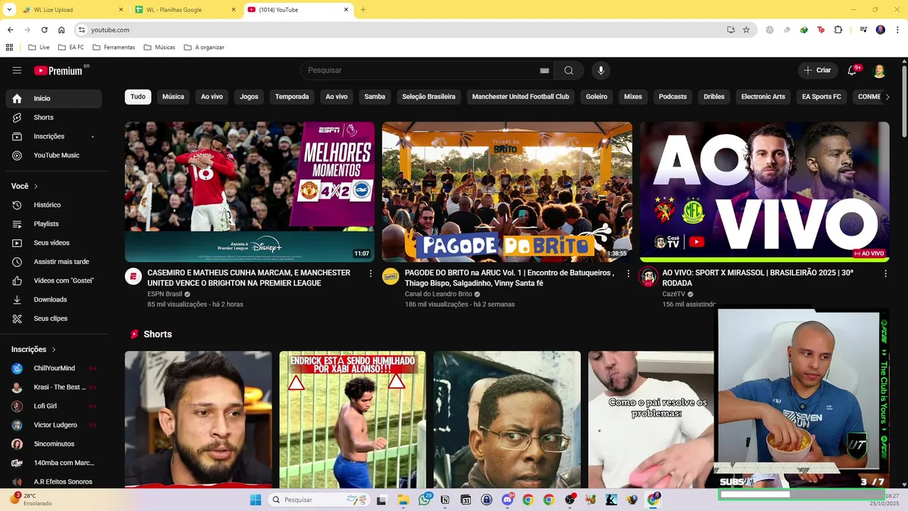Open Victor Ludgero subscription channel

pyautogui.click(x=54, y=425)
